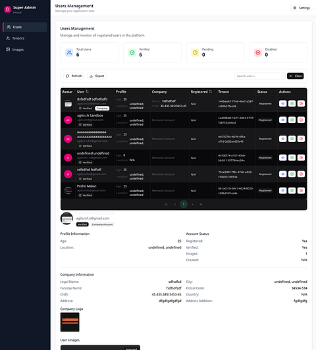Viewport: 316px width, 350px height.
Task: Export the users list
Action: click(97, 76)
